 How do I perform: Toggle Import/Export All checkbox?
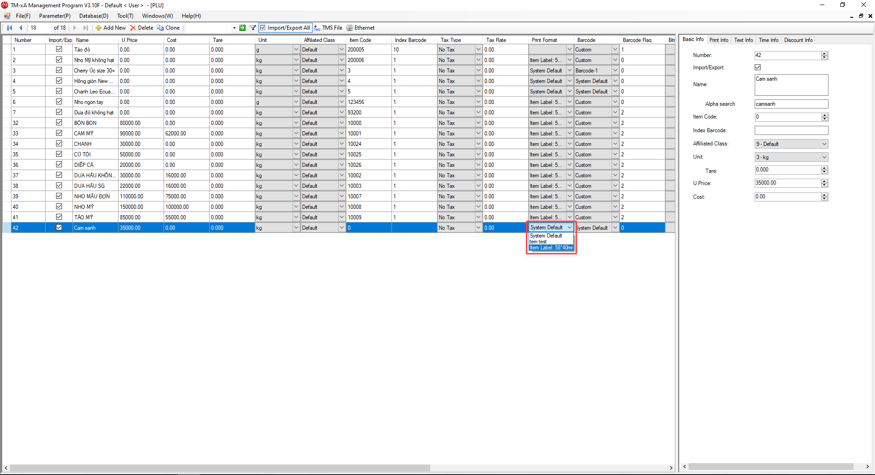tap(263, 28)
